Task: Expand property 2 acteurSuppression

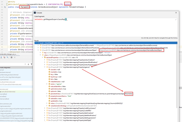Action: (x=45, y=65)
